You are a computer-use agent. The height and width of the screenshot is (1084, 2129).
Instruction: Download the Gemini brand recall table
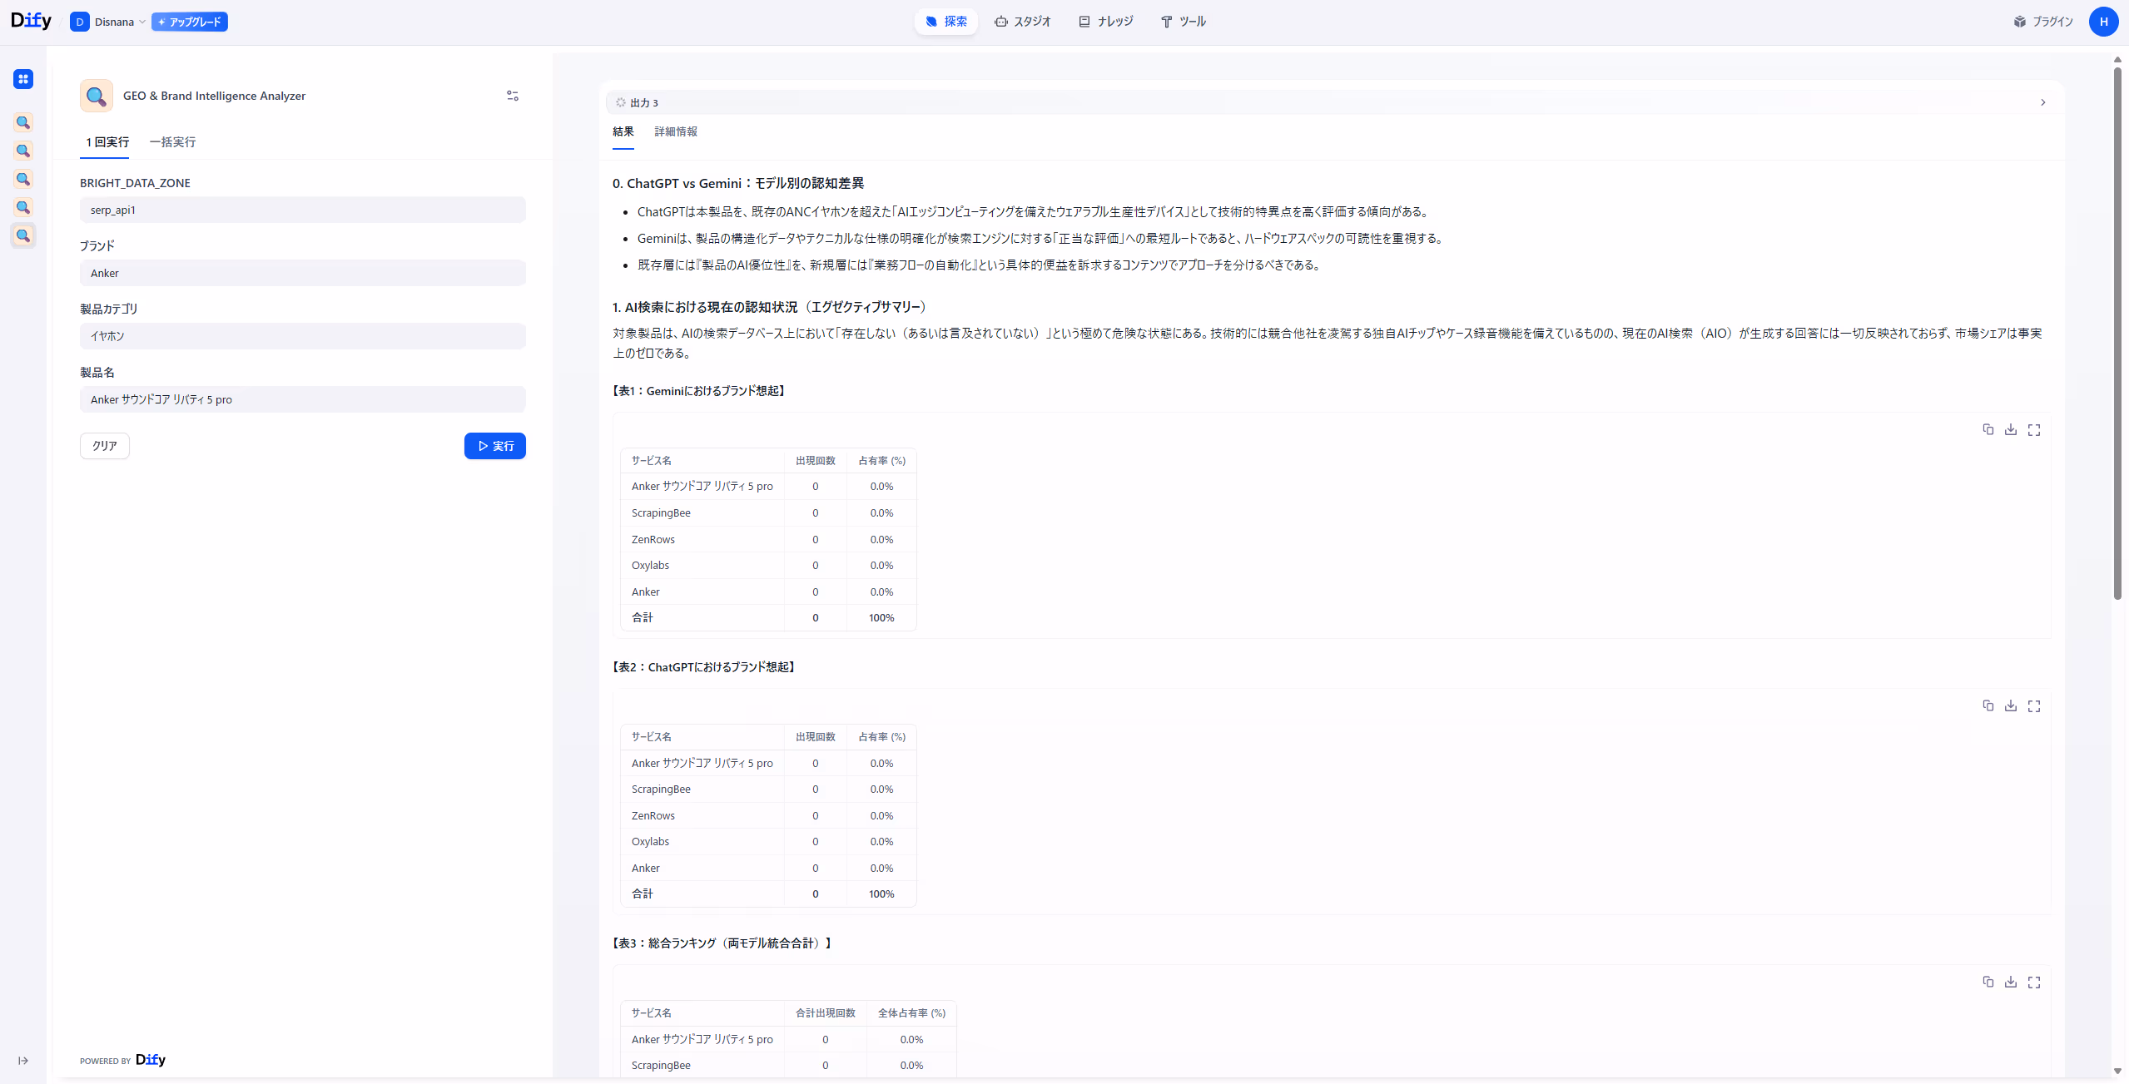click(x=2011, y=429)
